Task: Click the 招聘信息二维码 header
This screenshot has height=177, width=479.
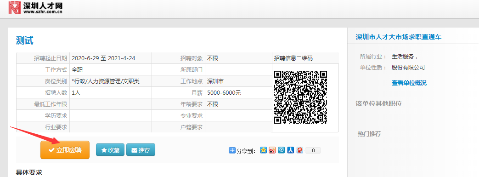Action: pos(293,58)
